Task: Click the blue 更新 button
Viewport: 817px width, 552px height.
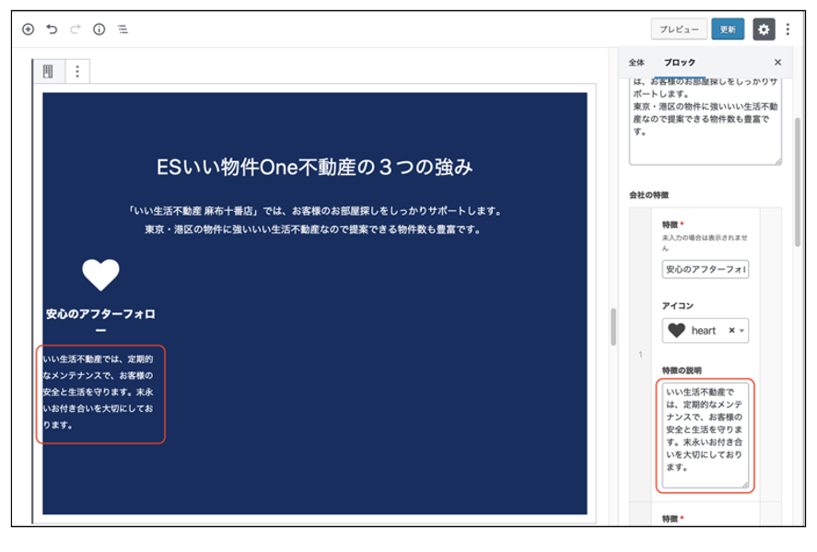Action: click(728, 29)
